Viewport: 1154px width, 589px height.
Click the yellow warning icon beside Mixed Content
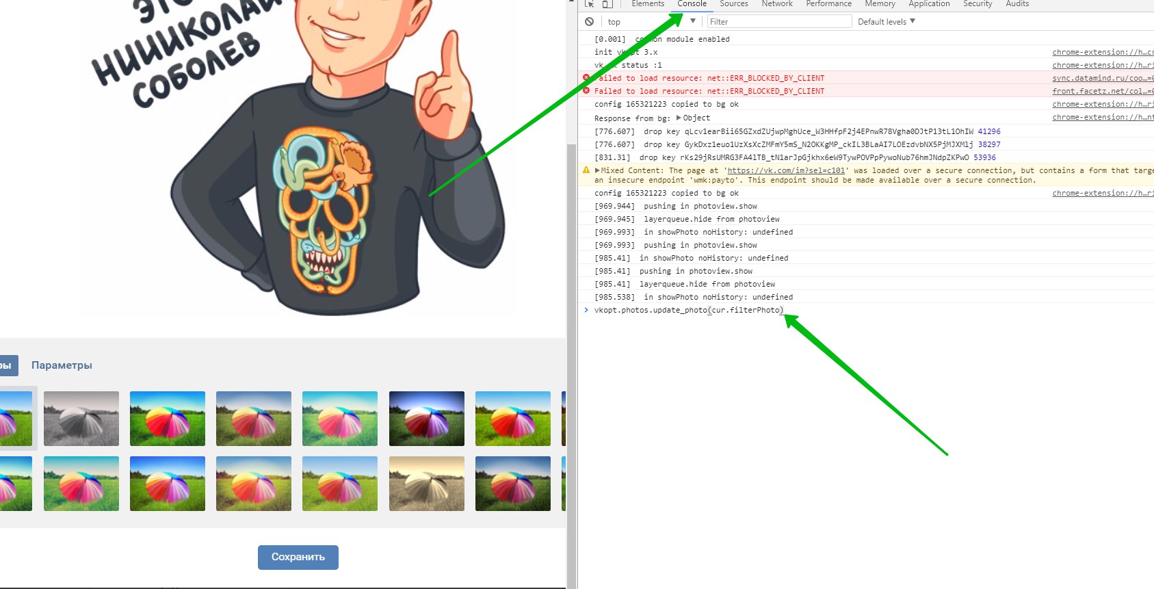(586, 170)
